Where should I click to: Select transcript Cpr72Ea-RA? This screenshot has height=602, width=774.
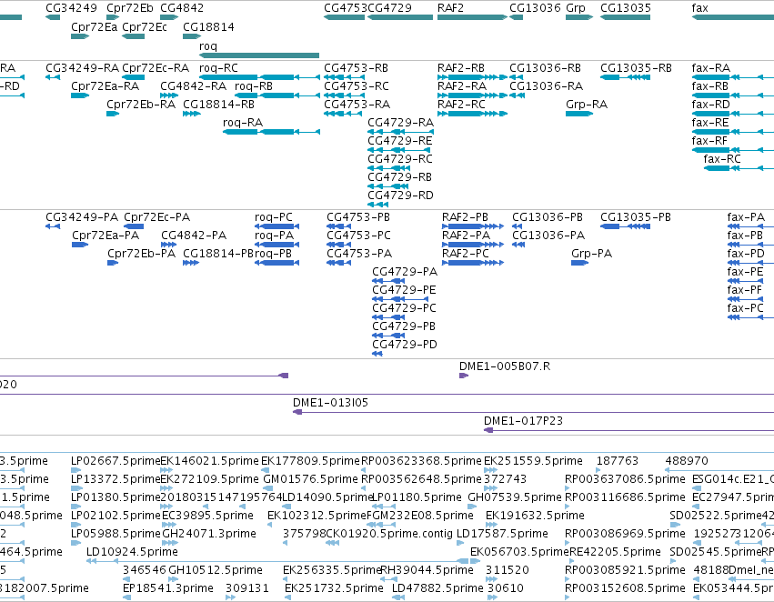pyautogui.click(x=80, y=95)
